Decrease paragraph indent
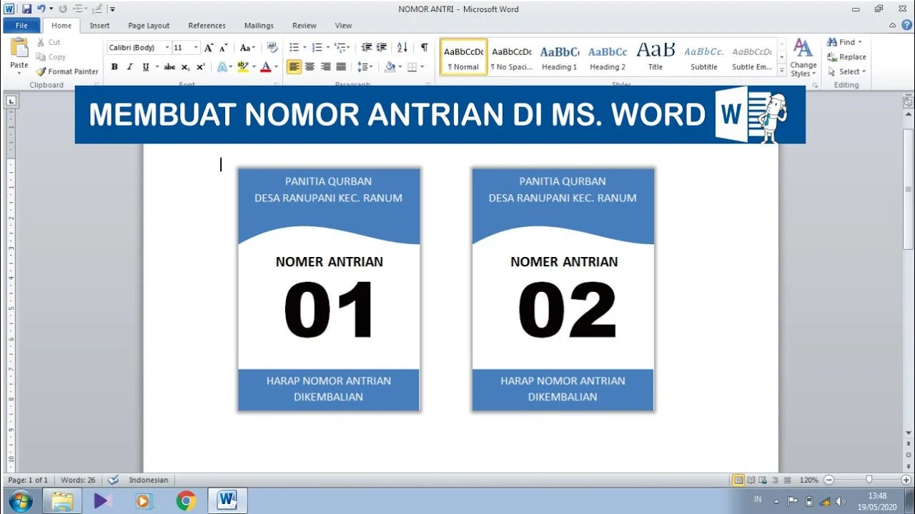The height and width of the screenshot is (514, 915). 367,48
